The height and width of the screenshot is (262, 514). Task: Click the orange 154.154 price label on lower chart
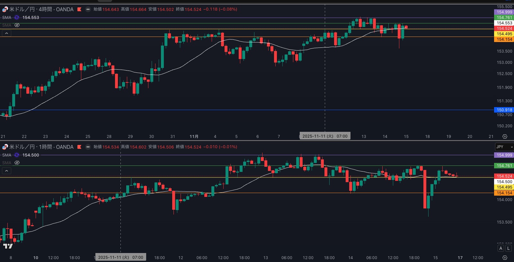click(504, 193)
